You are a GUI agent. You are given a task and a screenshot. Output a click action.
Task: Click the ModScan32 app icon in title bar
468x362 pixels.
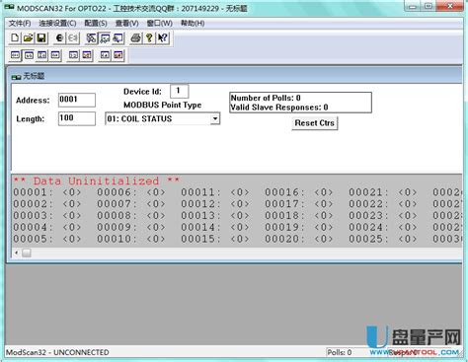point(9,7)
